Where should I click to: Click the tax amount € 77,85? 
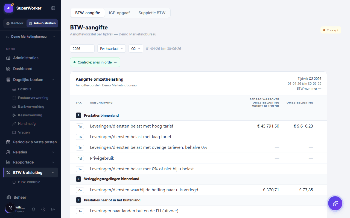point(306,190)
